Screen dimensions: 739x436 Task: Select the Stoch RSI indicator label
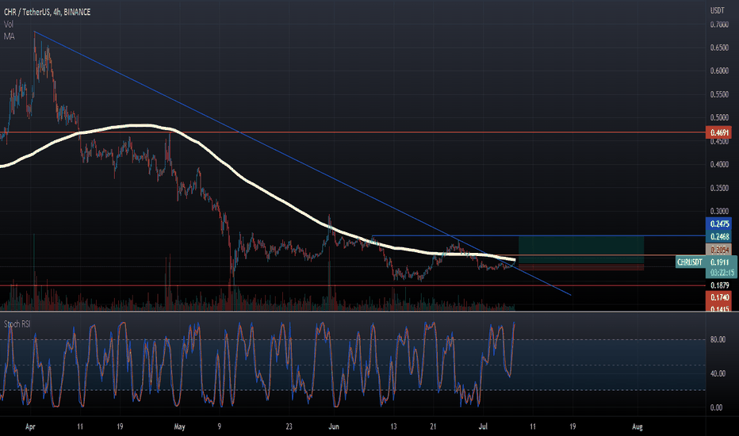point(18,324)
